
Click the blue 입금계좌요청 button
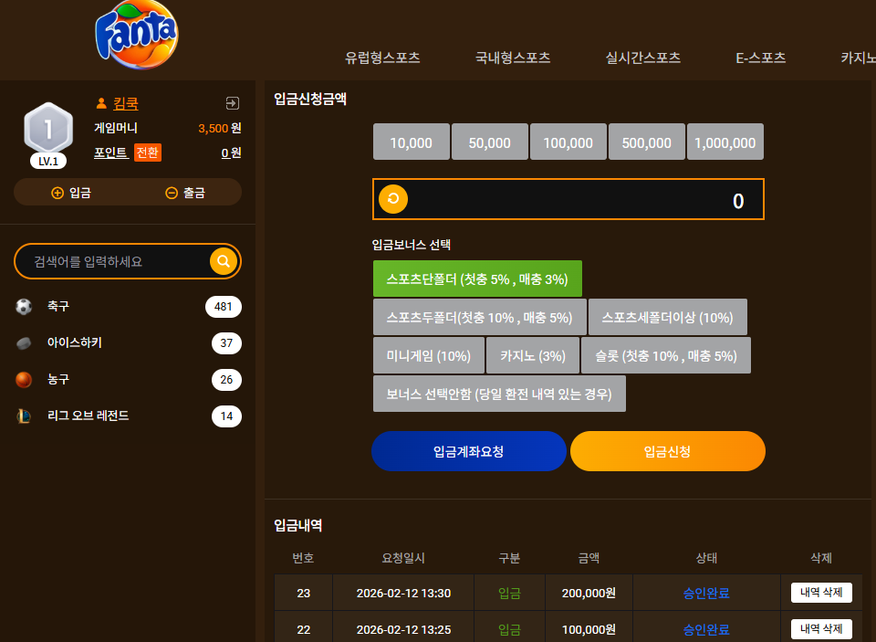tap(469, 451)
